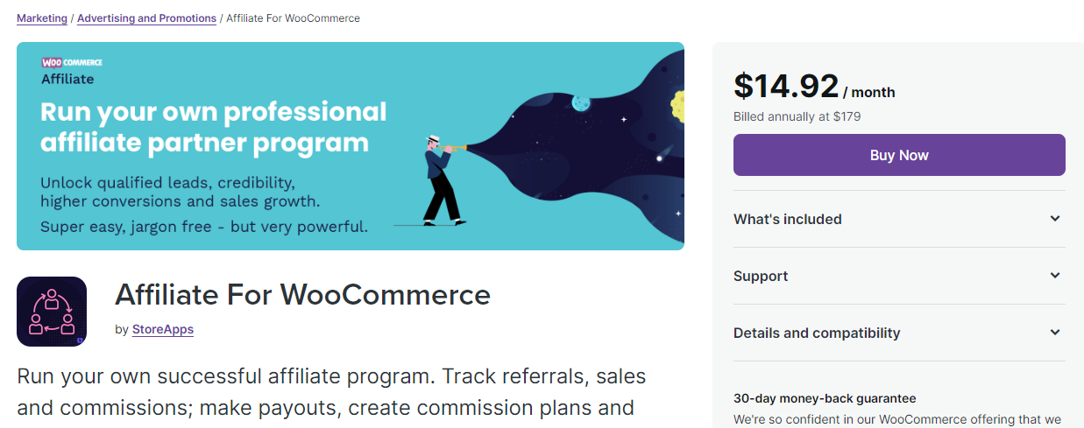The image size is (1084, 428).
Task: Go to Advertising and Promotions breadcrumb
Action: pos(146,18)
